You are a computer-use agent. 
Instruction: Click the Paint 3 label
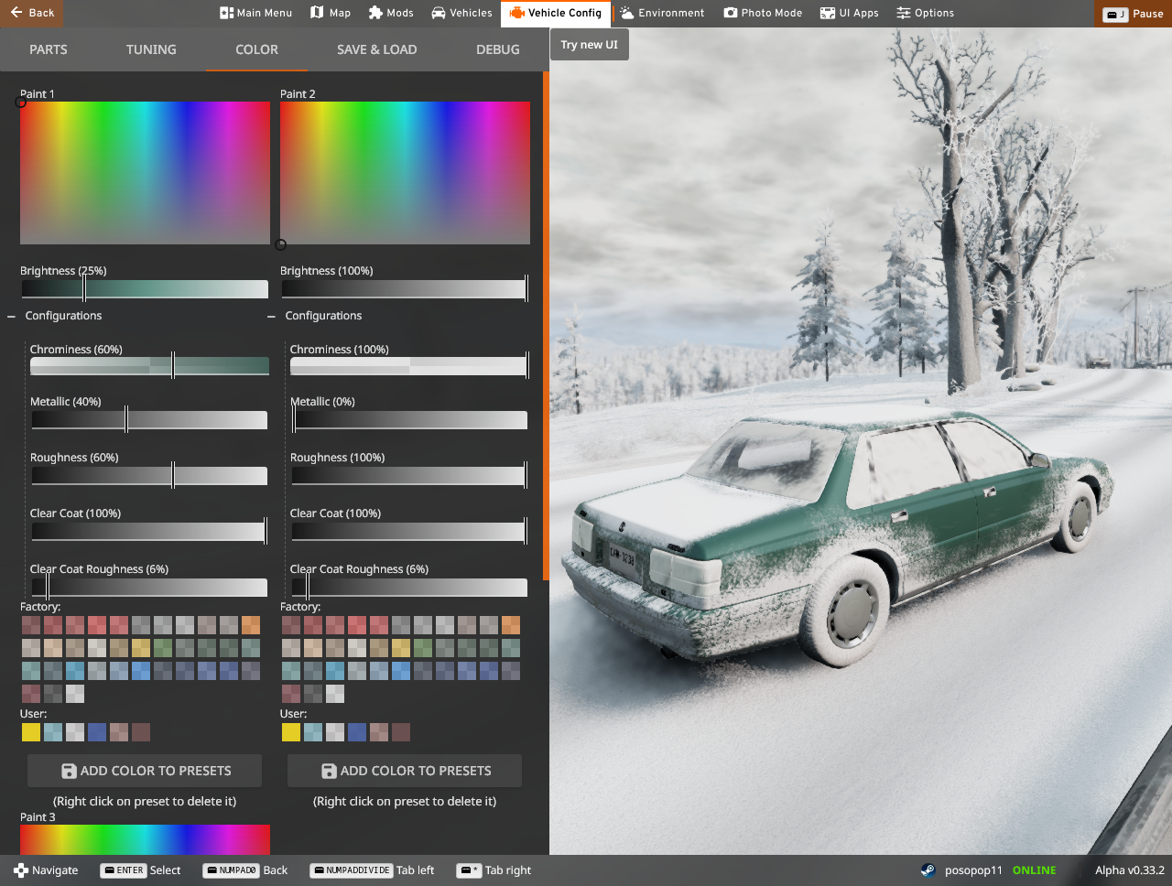pyautogui.click(x=38, y=817)
